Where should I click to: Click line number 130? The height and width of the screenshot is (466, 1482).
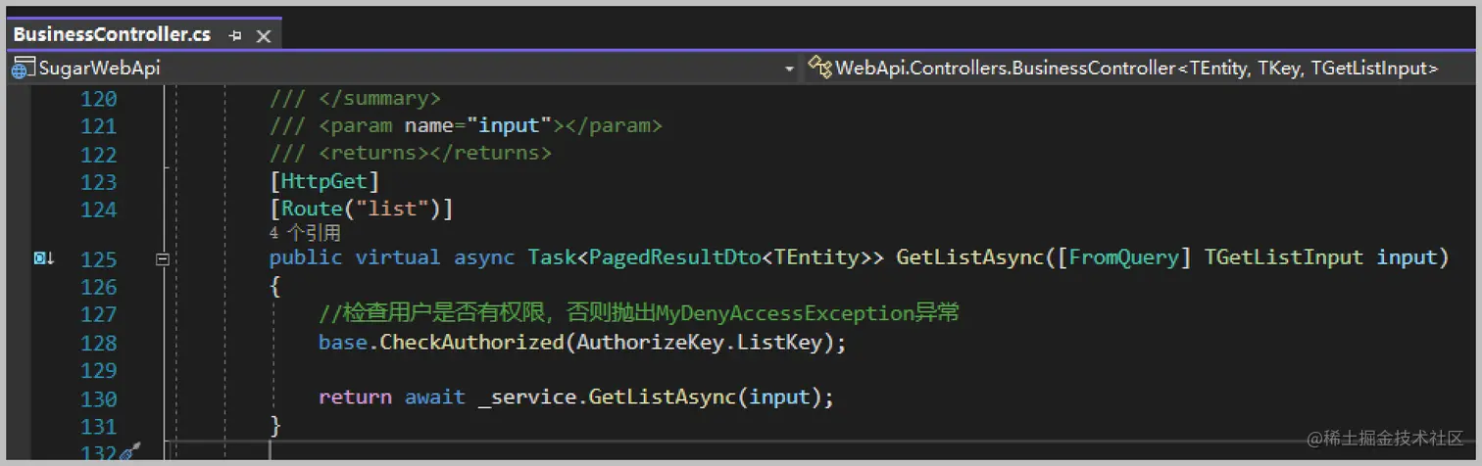[x=98, y=398]
